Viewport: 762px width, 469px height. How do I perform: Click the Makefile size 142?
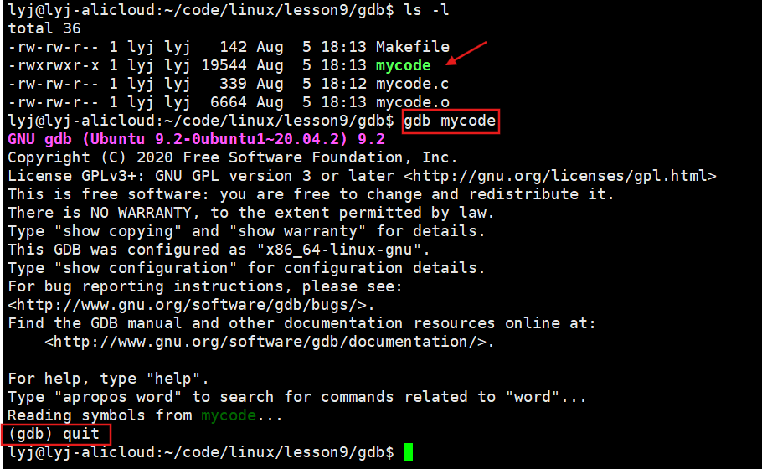[x=234, y=47]
